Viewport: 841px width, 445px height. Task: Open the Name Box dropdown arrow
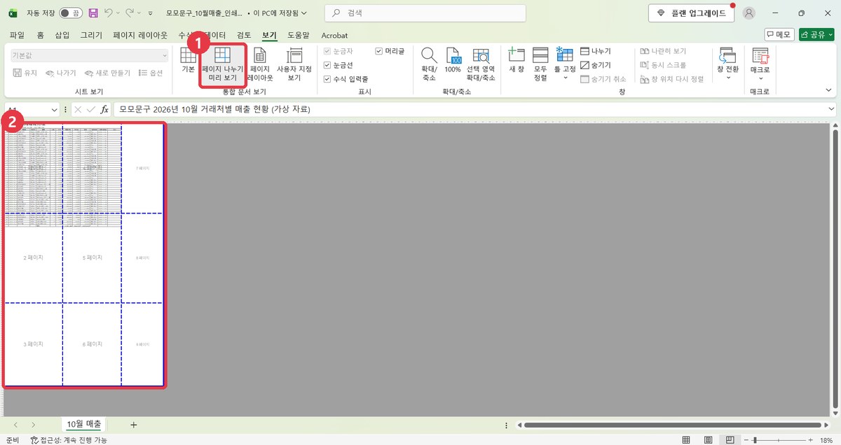(x=55, y=110)
